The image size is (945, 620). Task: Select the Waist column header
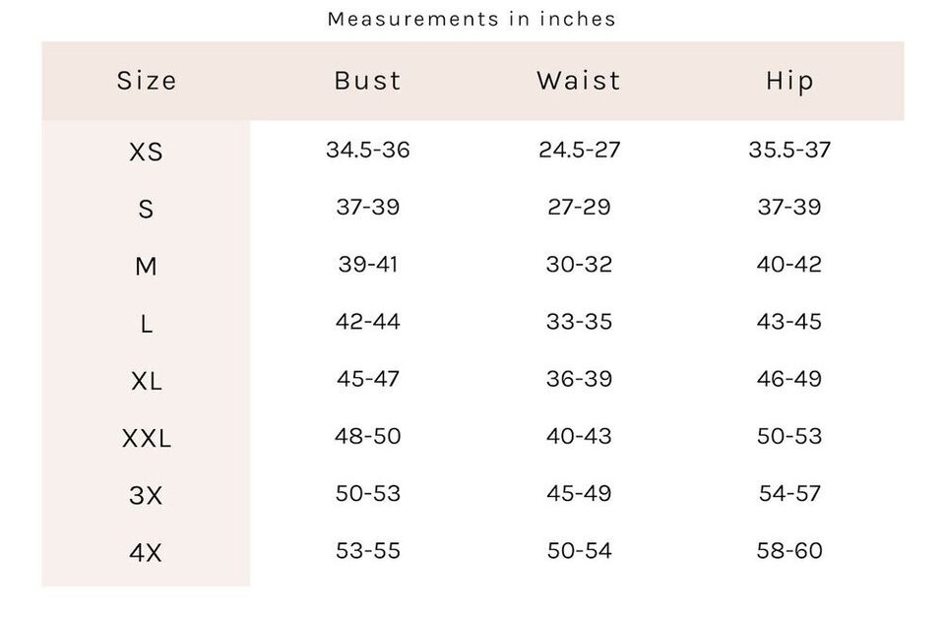point(579,81)
